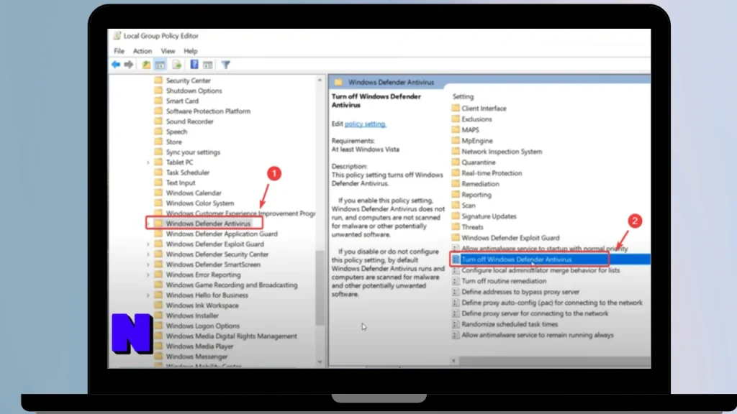Click the Reporting folder icon
Screen dimensions: 737x414
click(x=456, y=194)
